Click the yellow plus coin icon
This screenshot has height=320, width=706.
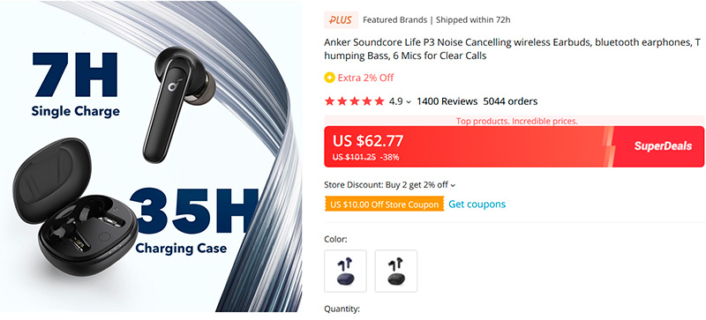(x=329, y=78)
